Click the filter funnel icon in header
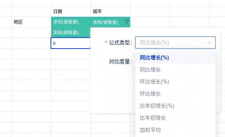Viewport: 225px width, 137px height. tap(126, 22)
